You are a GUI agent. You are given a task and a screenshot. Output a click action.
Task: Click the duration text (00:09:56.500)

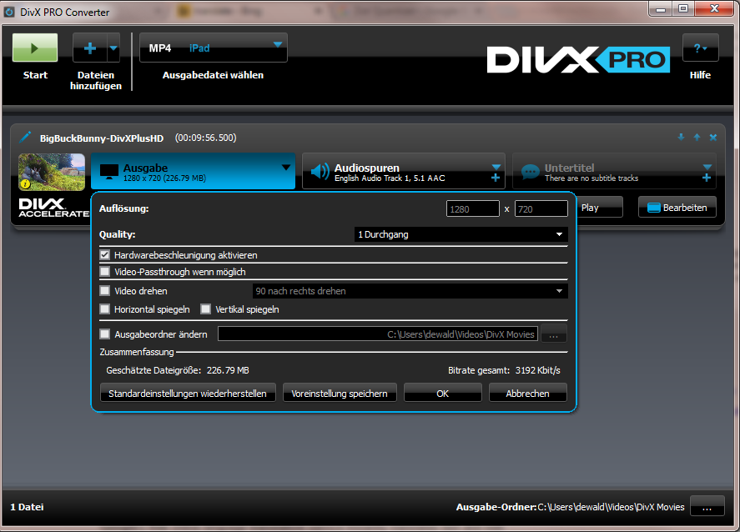point(206,138)
